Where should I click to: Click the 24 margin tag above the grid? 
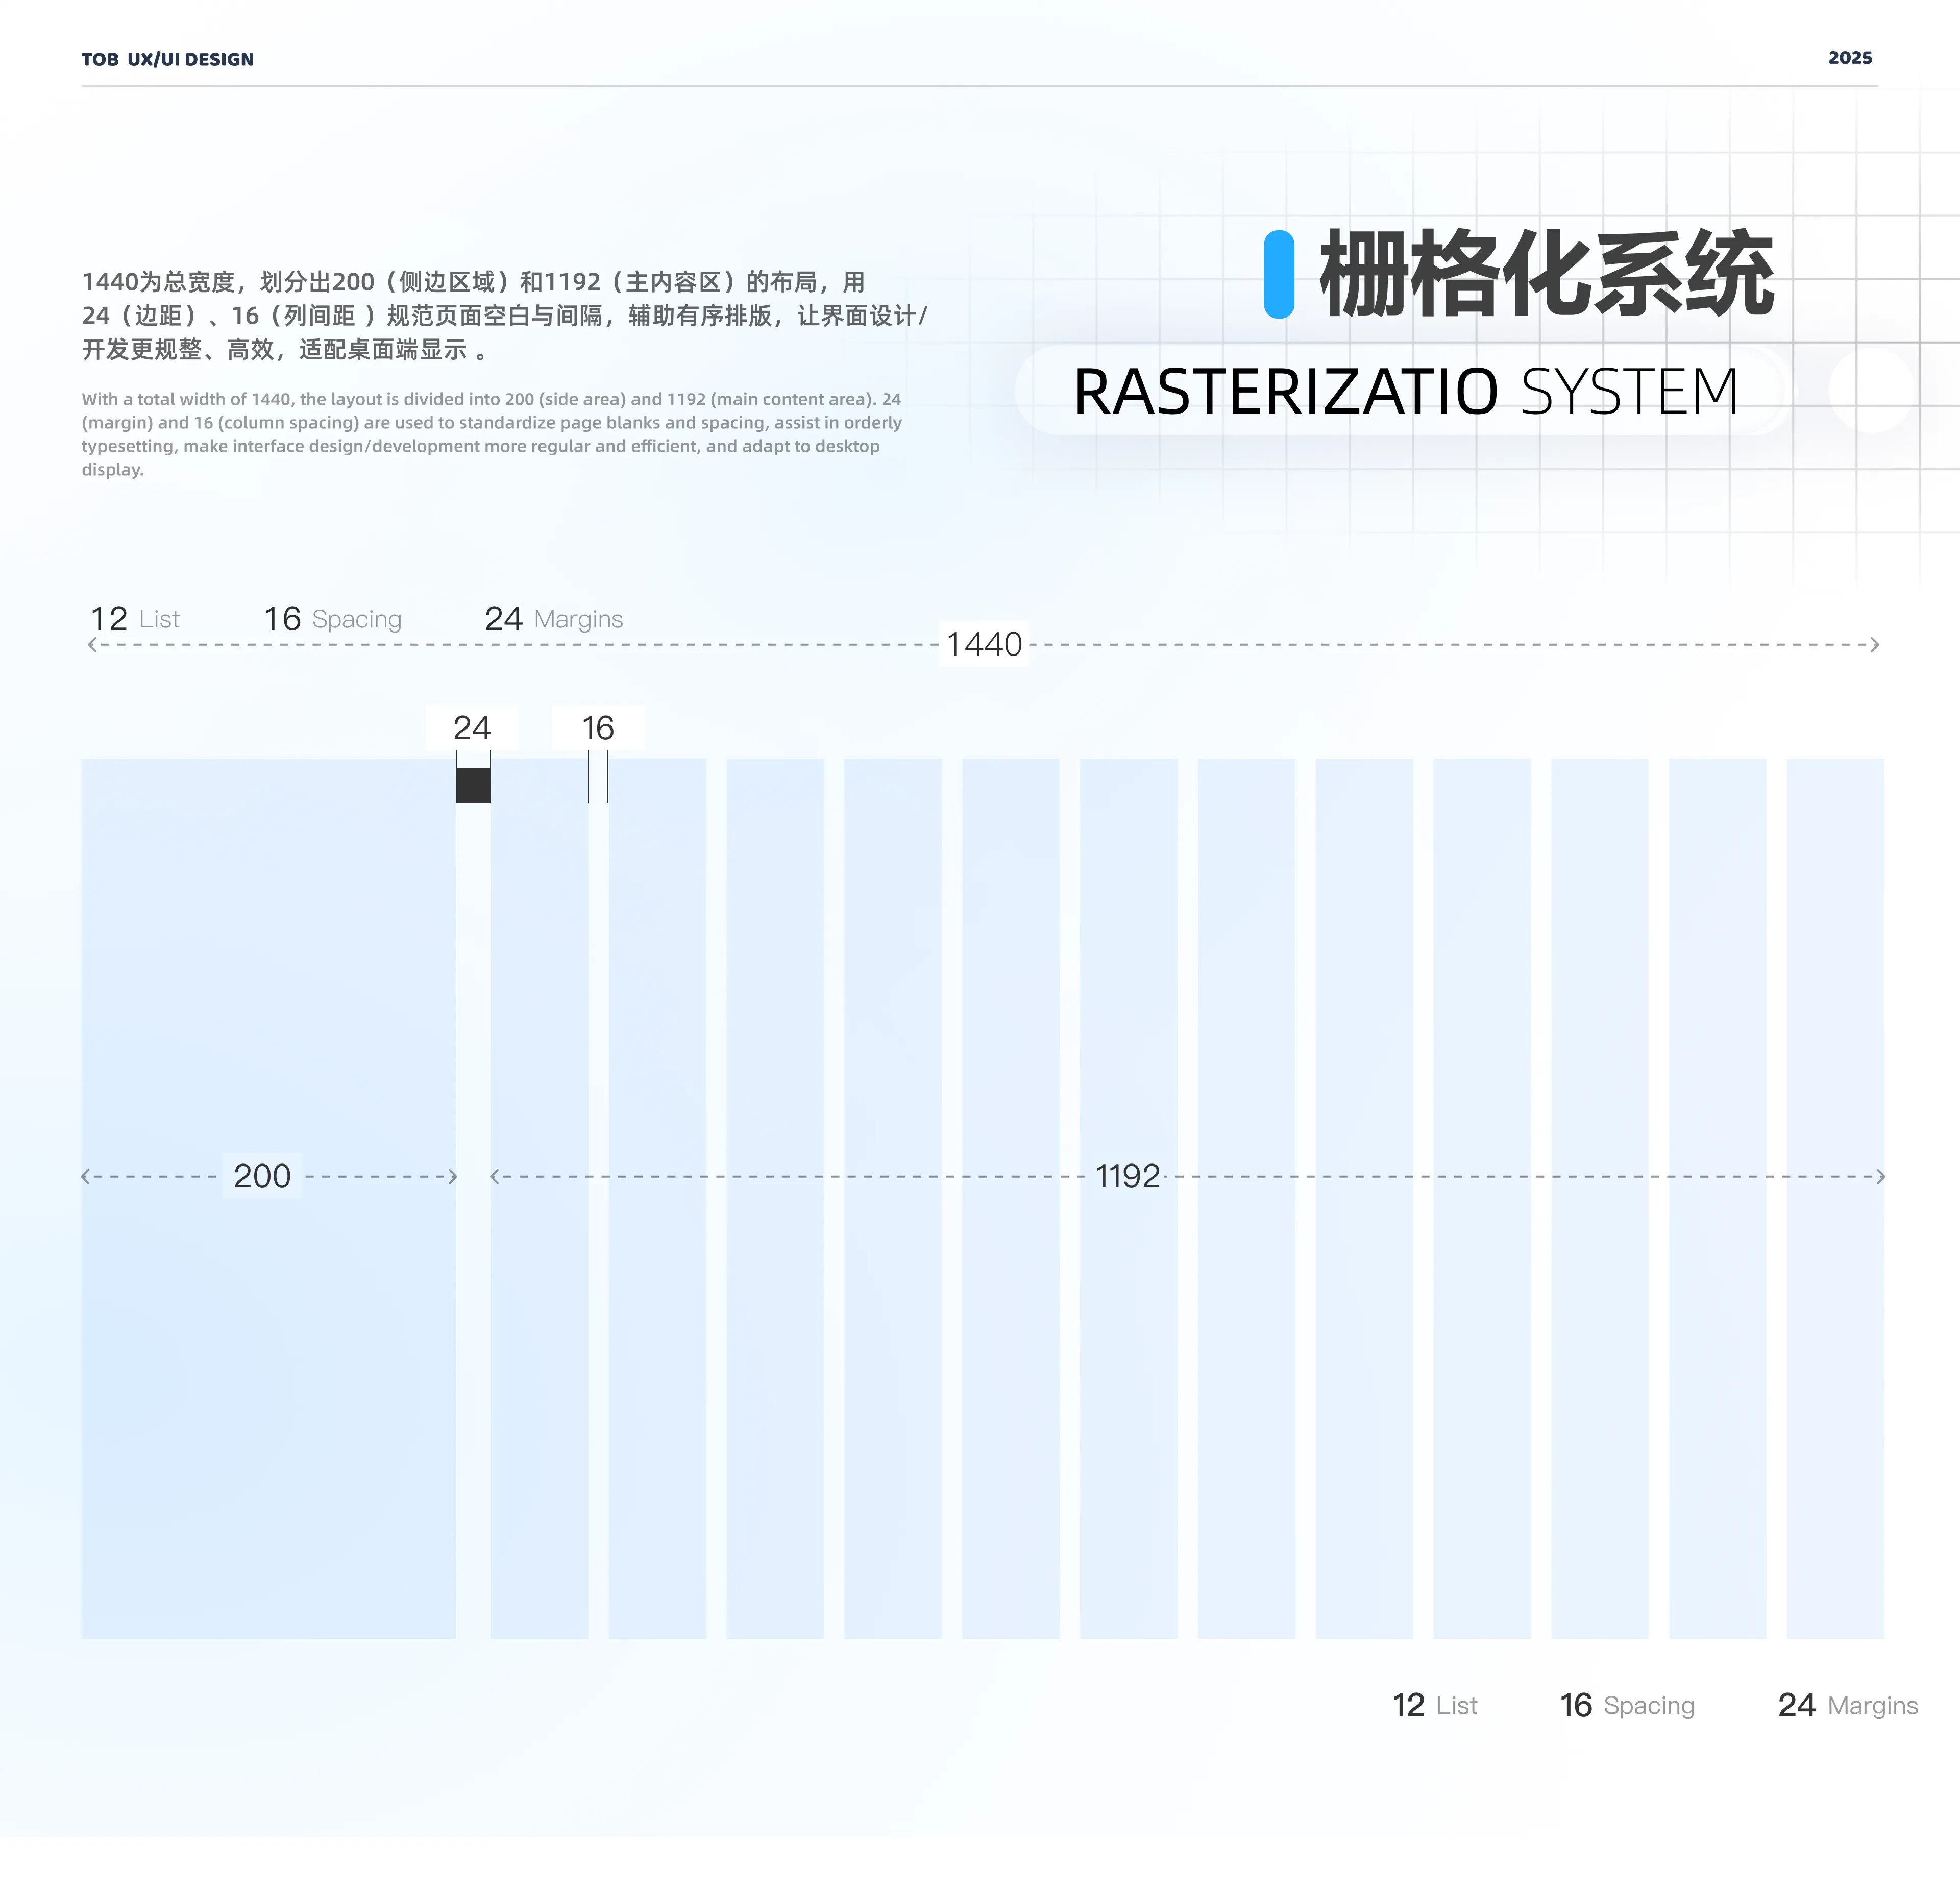pyautogui.click(x=472, y=728)
